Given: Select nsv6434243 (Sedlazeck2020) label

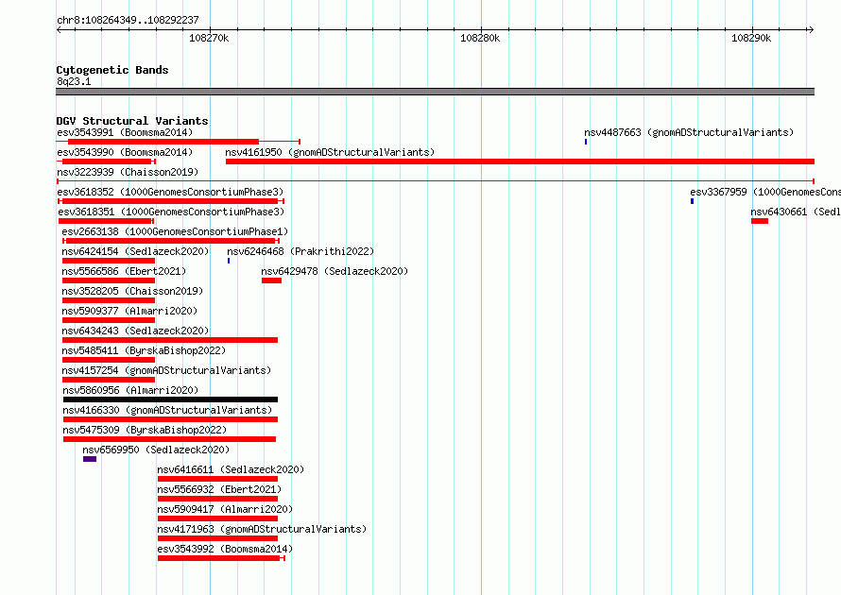Looking at the screenshot, I should coord(135,331).
